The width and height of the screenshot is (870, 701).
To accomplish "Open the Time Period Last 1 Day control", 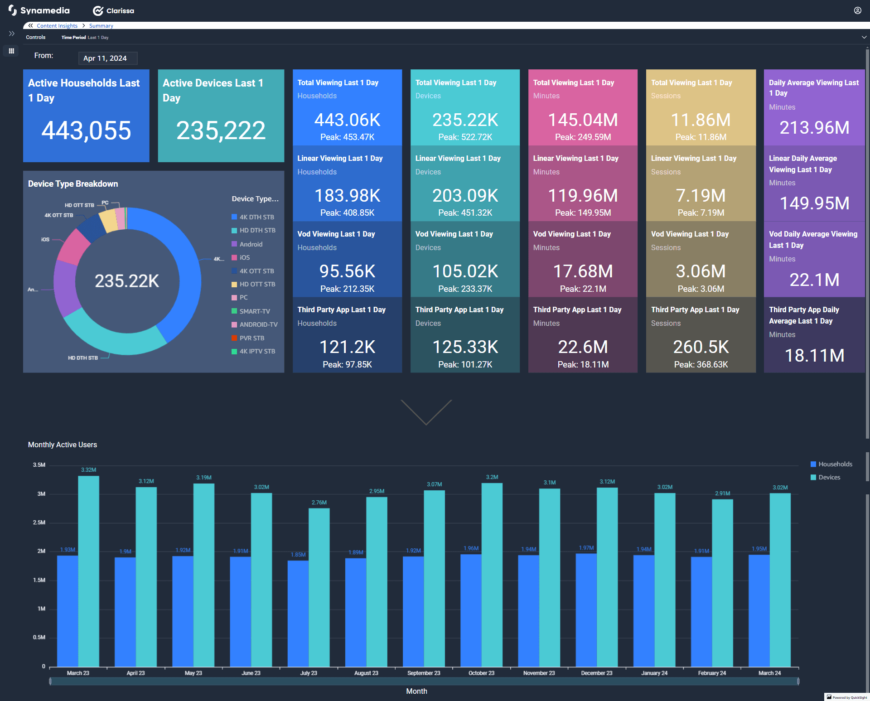I will click(x=85, y=38).
